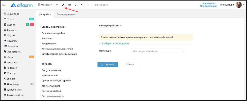The image size is (247, 101).
Task: Expand the Москва branch dropdown
Action: coord(45,5)
